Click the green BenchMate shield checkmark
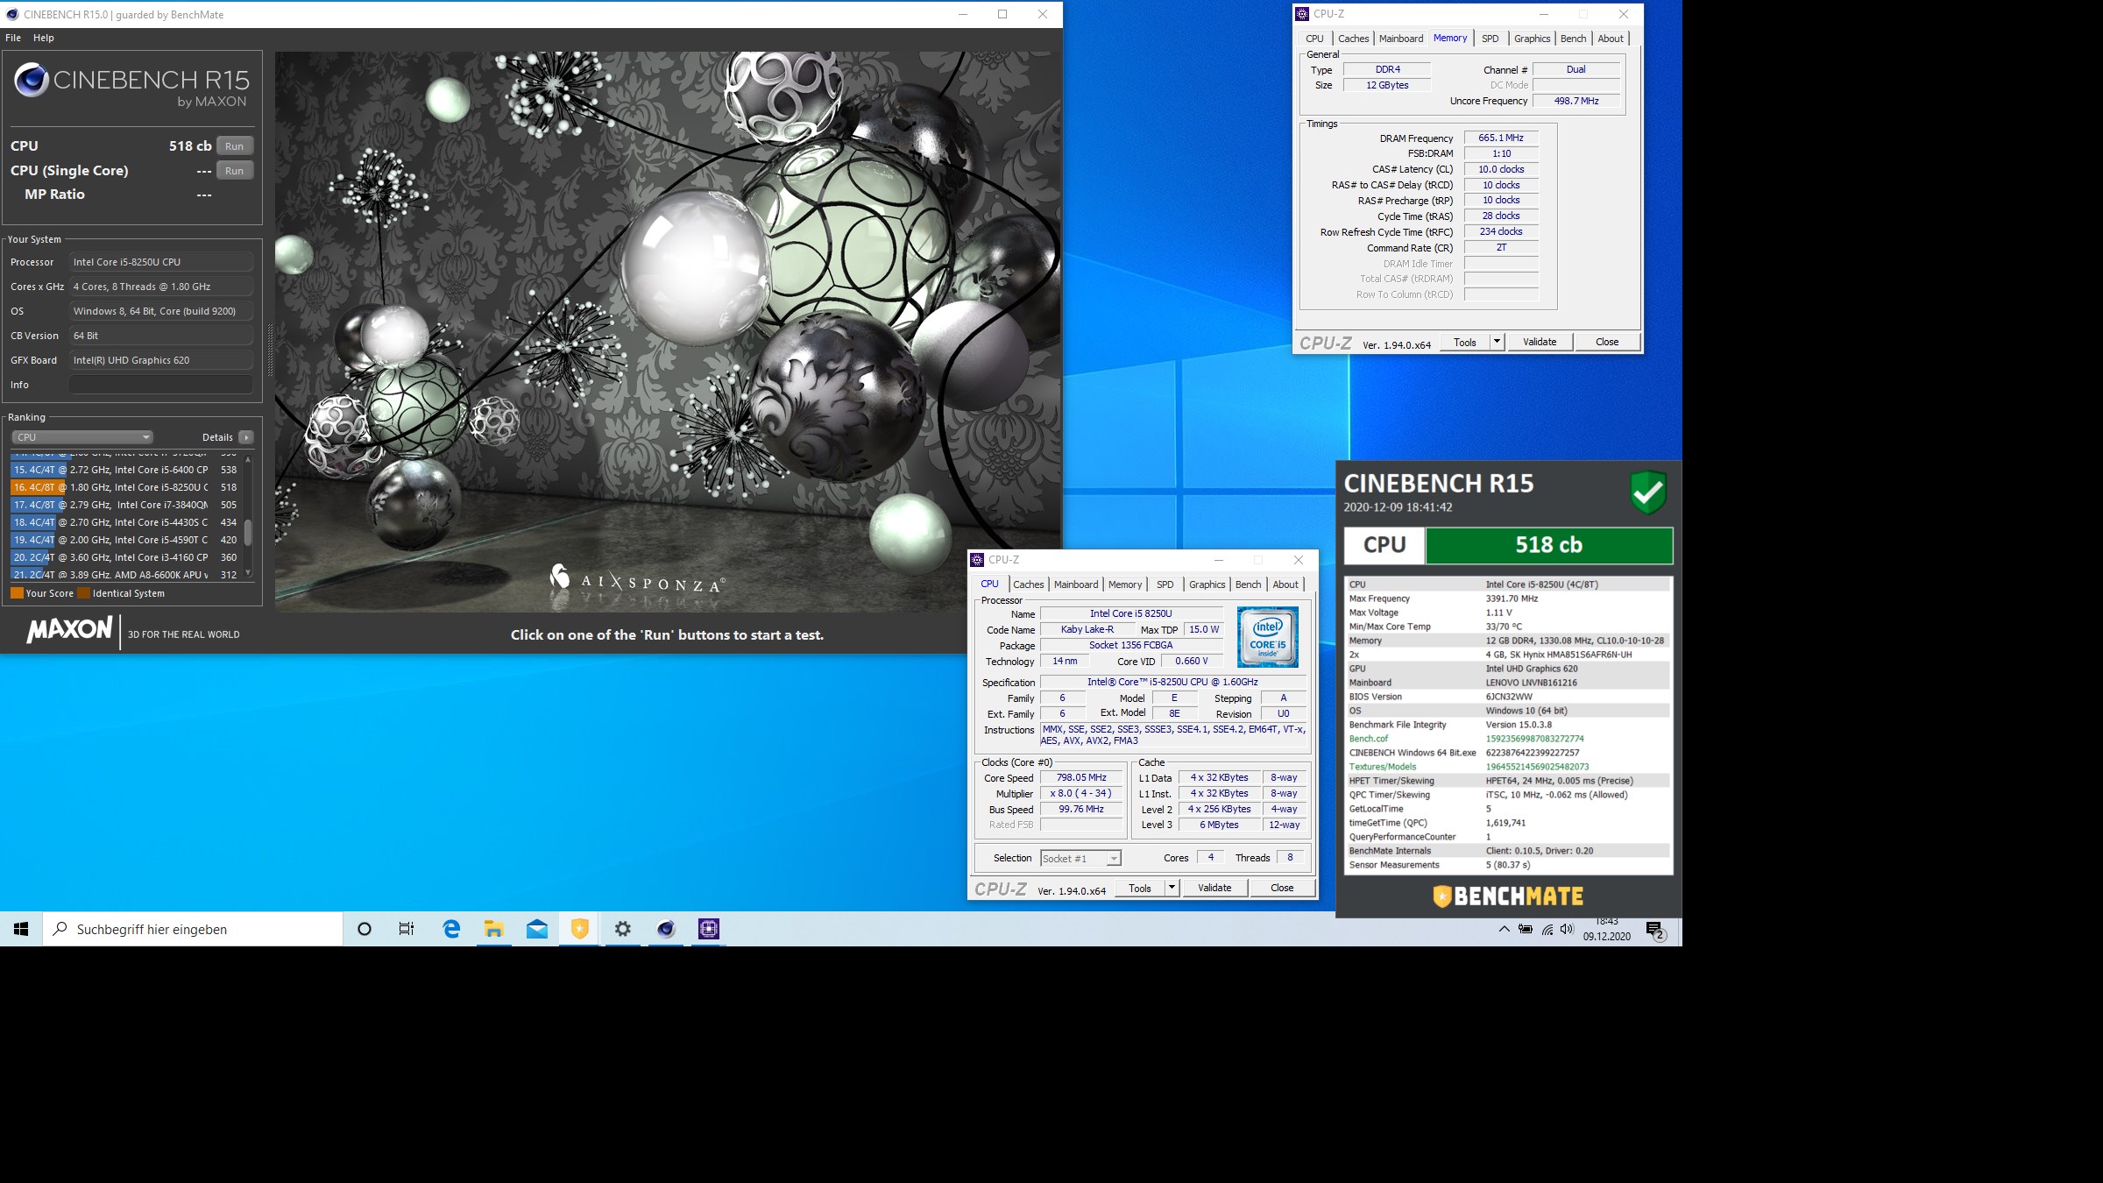This screenshot has height=1183, width=2103. 1648,492
